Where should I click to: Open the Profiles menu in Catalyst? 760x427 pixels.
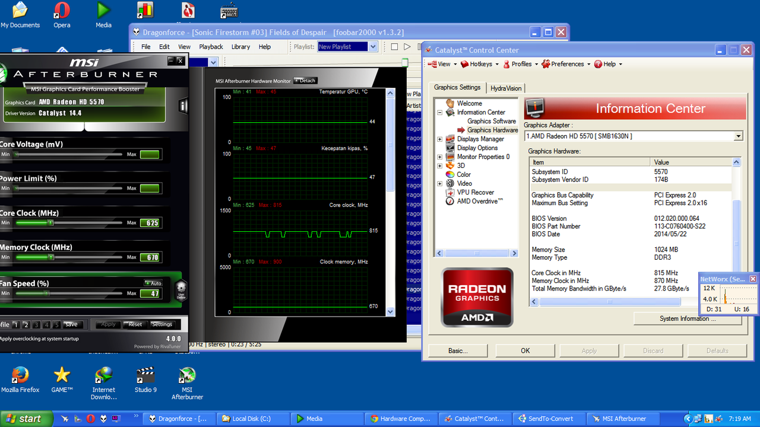(521, 64)
